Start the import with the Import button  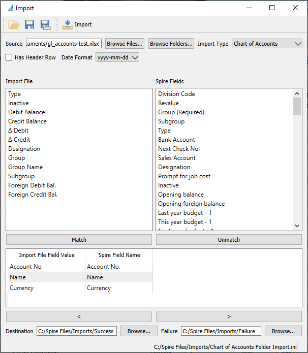(77, 24)
